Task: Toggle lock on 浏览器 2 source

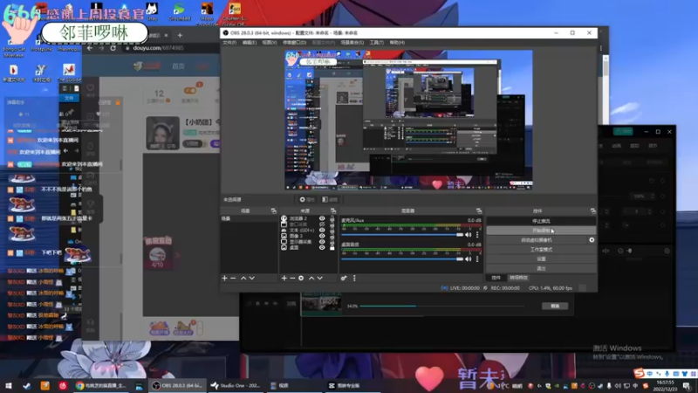Action: 332,219
